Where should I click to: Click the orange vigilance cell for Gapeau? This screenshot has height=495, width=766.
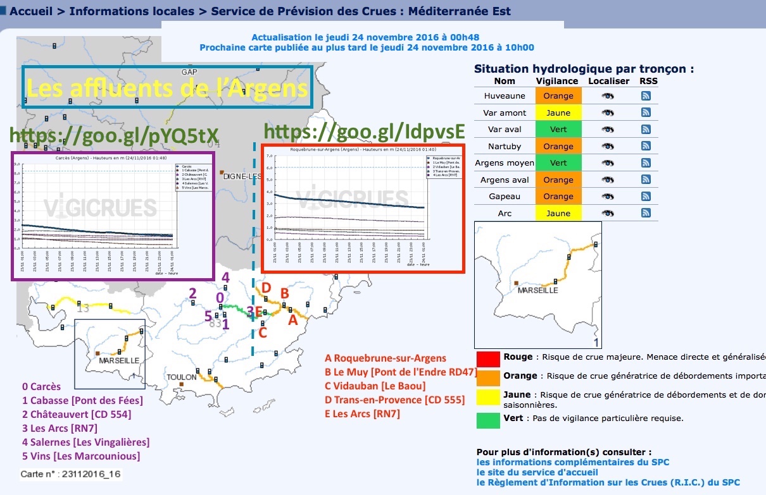point(558,196)
